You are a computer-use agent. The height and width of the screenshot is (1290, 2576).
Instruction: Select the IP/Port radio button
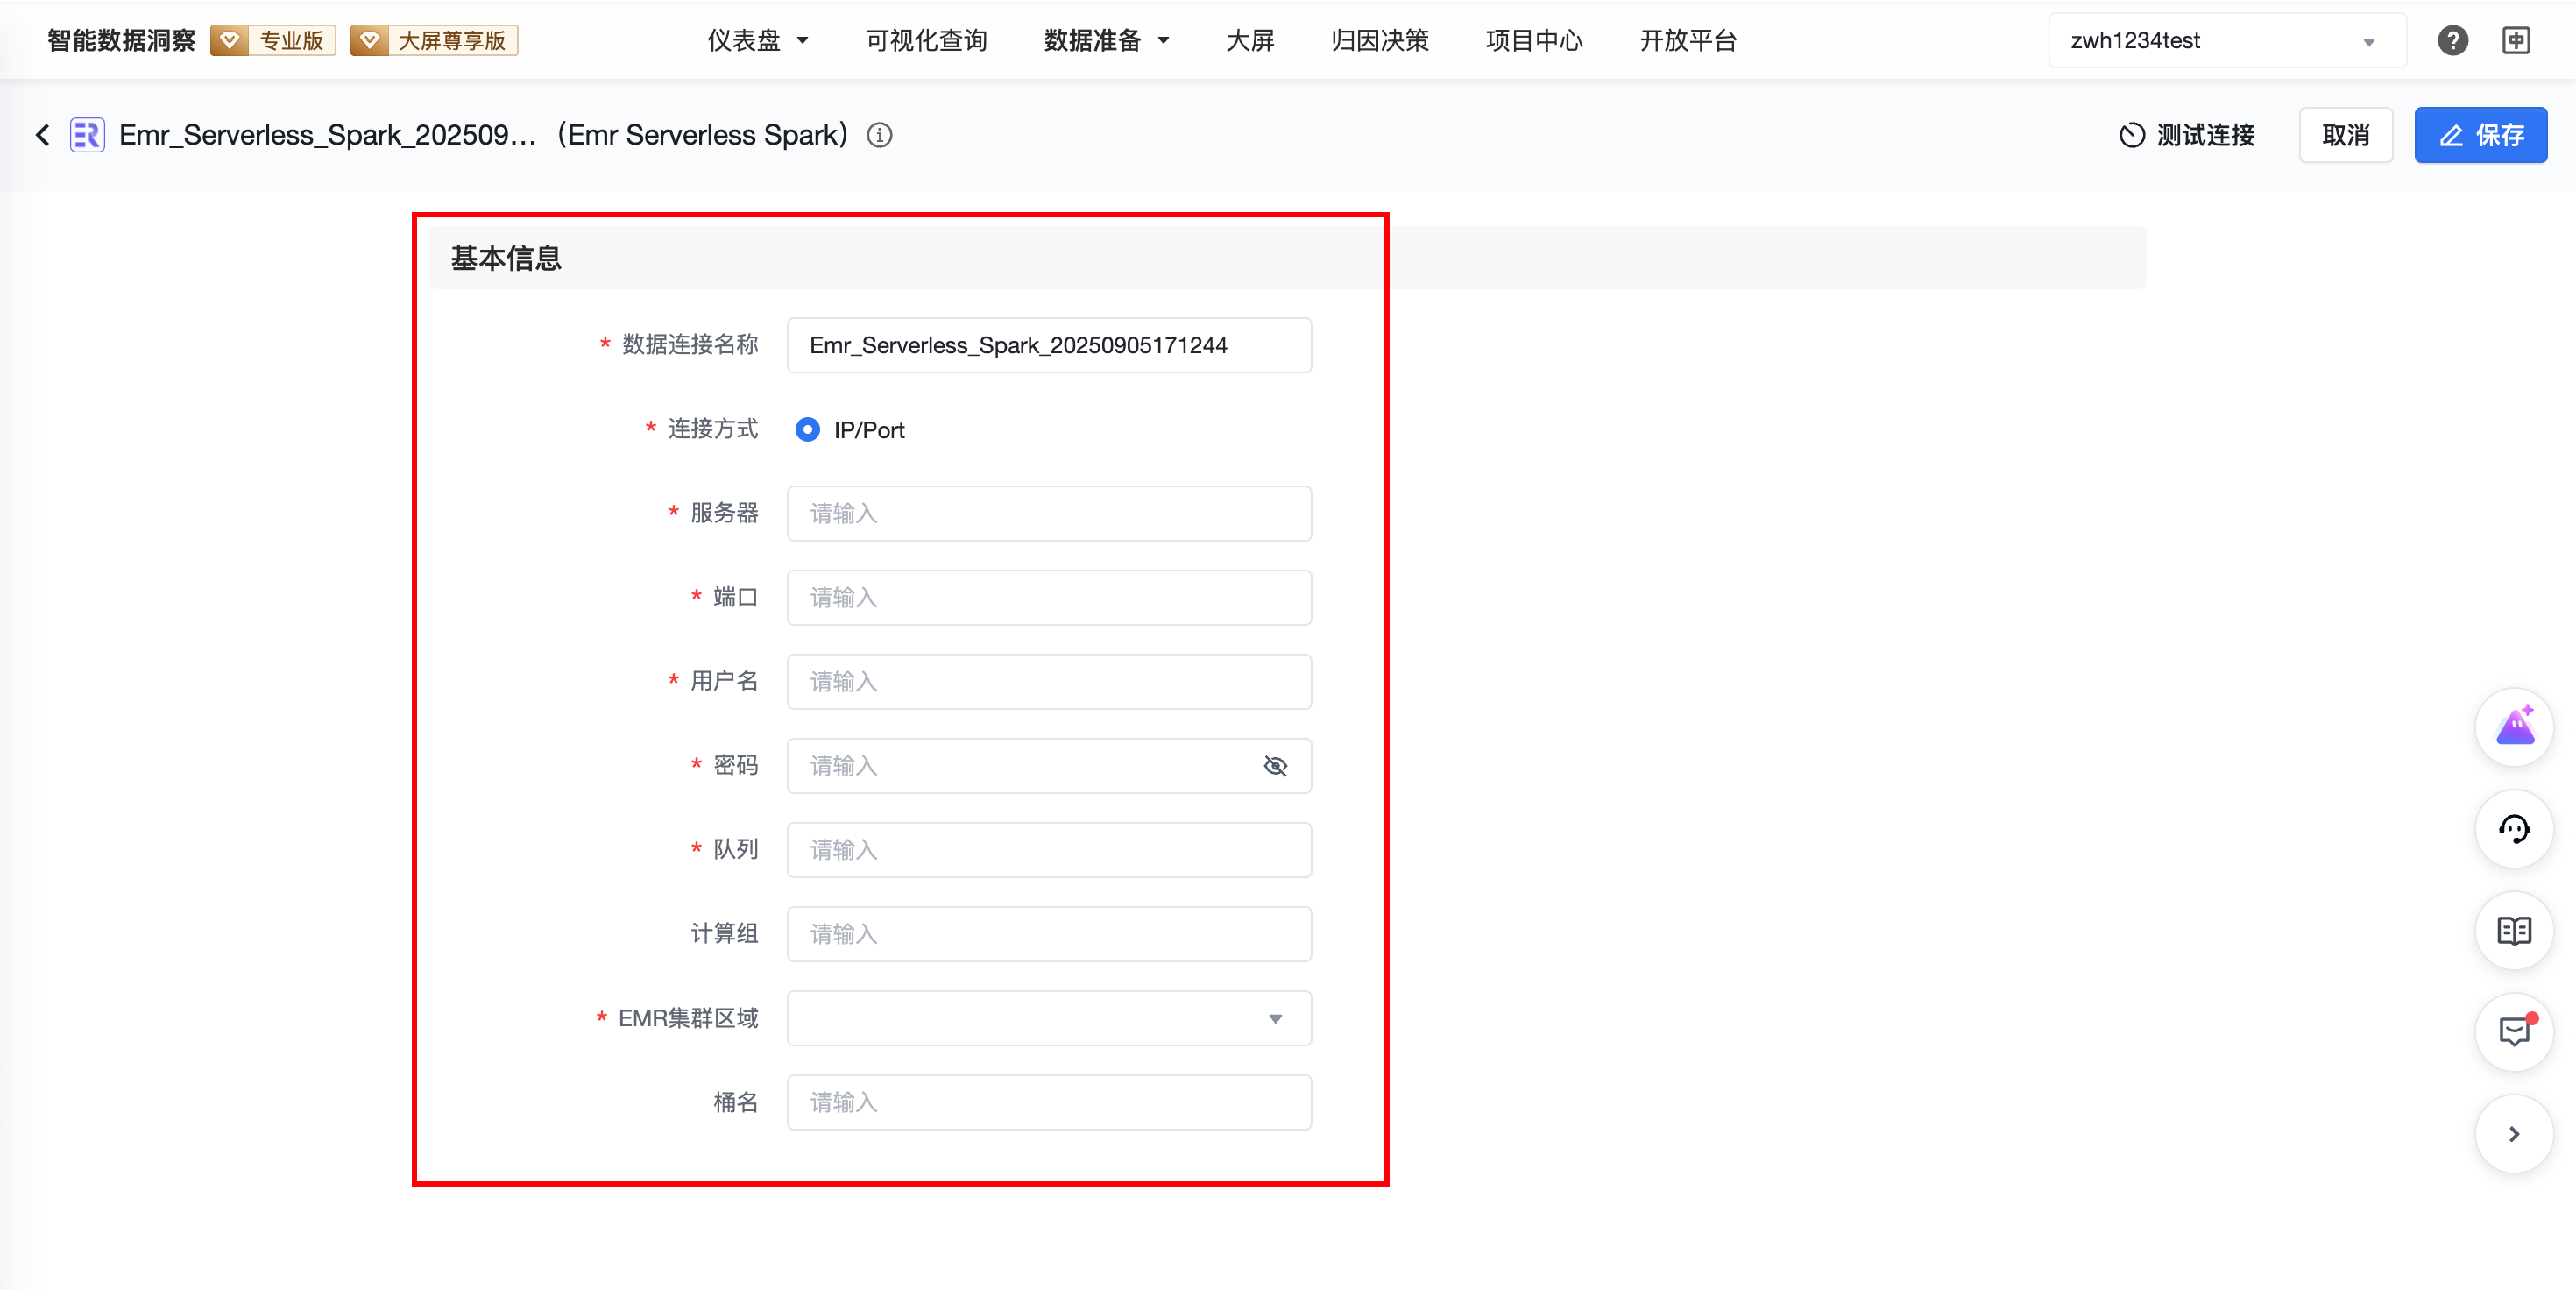[x=807, y=430]
